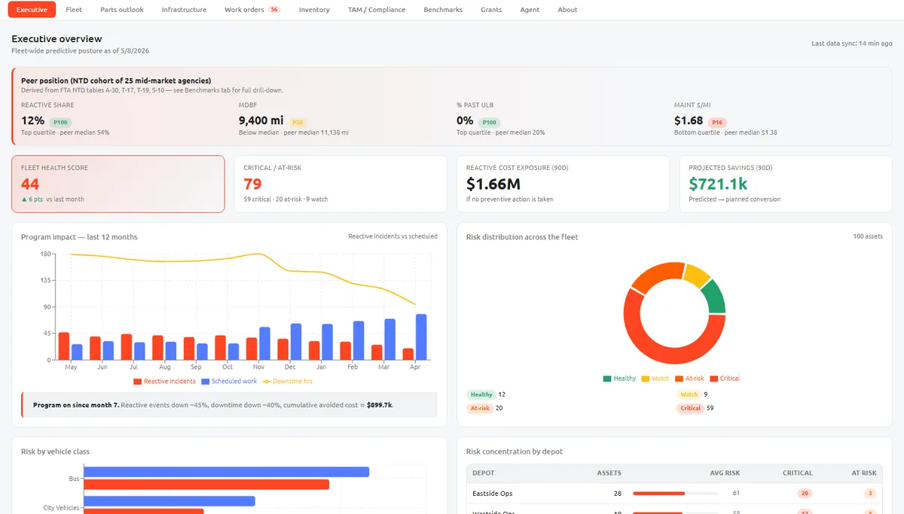
Task: Open the Executive tab
Action: tap(32, 10)
